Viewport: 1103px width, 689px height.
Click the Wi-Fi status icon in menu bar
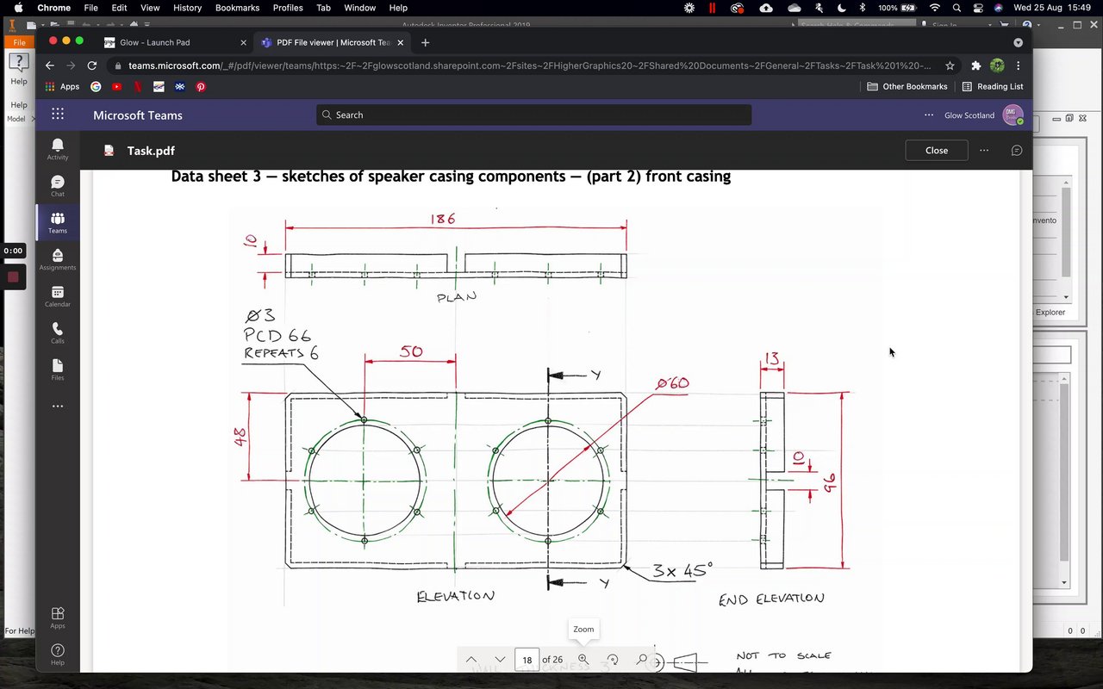click(935, 8)
